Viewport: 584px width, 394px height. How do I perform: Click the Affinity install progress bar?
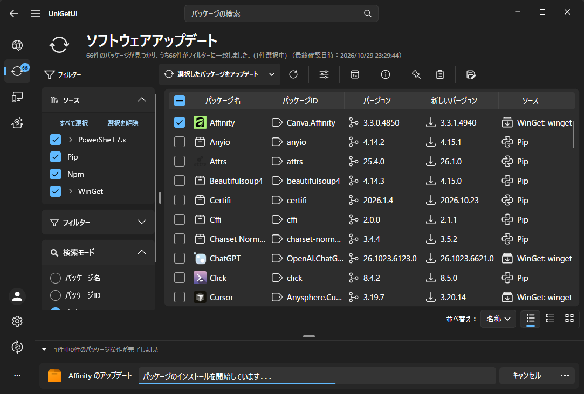click(317, 376)
